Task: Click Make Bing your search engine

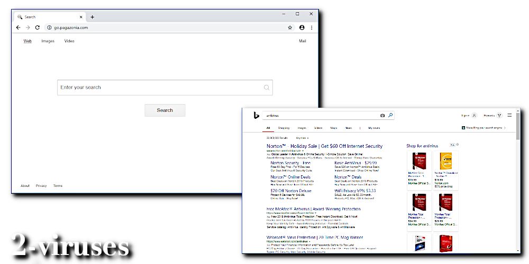Action: pos(484,128)
